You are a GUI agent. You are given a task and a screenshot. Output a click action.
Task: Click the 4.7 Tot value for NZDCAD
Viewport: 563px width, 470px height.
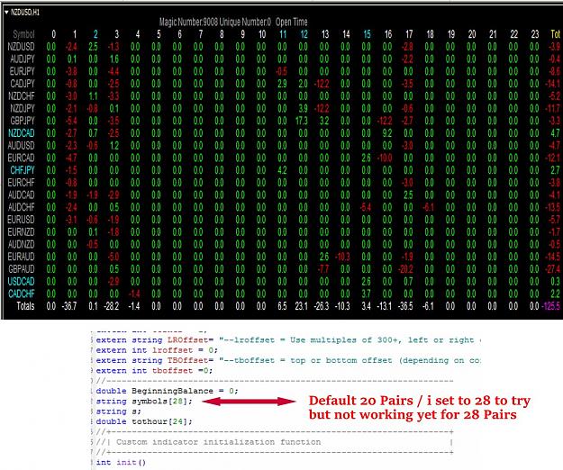[x=555, y=133]
